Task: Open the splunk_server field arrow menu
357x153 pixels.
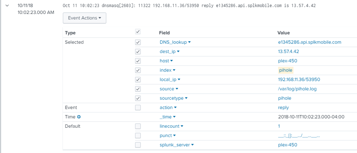Action: [192, 145]
